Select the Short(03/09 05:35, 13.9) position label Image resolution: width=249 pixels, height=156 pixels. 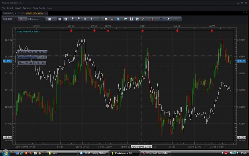point(33,52)
